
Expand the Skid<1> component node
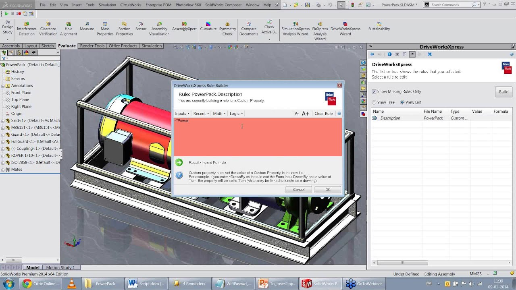click(x=3, y=120)
